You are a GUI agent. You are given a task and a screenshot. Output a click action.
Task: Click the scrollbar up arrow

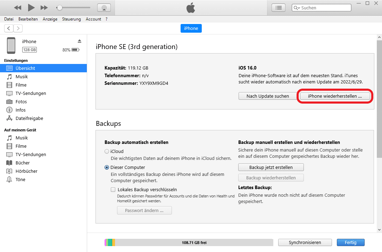click(x=379, y=37)
